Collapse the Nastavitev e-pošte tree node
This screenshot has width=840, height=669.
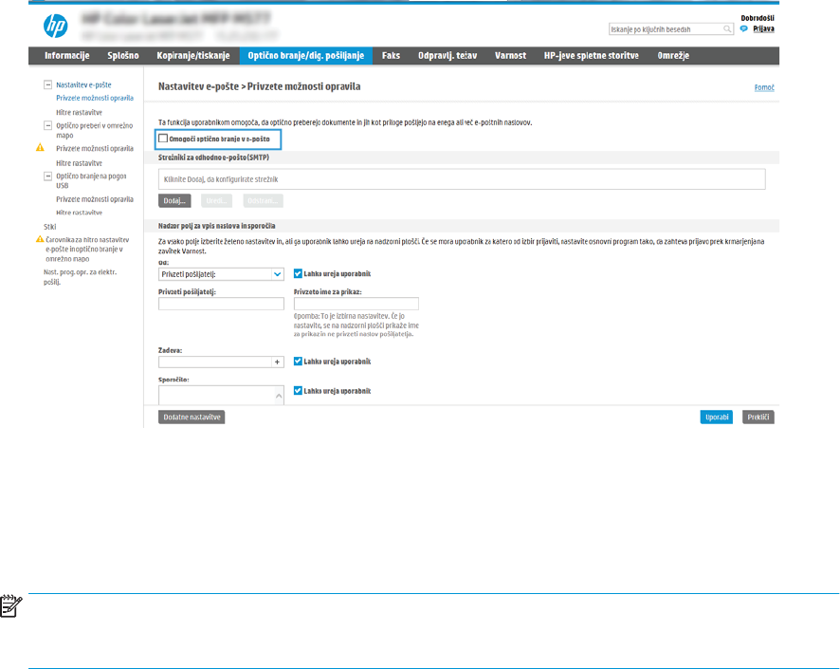point(47,84)
